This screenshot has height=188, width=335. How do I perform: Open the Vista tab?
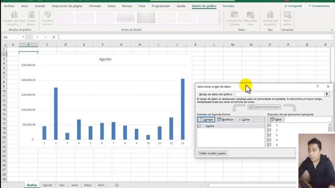coord(142,6)
